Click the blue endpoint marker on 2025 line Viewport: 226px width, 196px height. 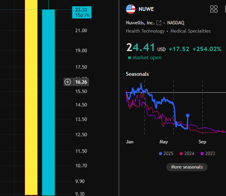tap(188, 115)
